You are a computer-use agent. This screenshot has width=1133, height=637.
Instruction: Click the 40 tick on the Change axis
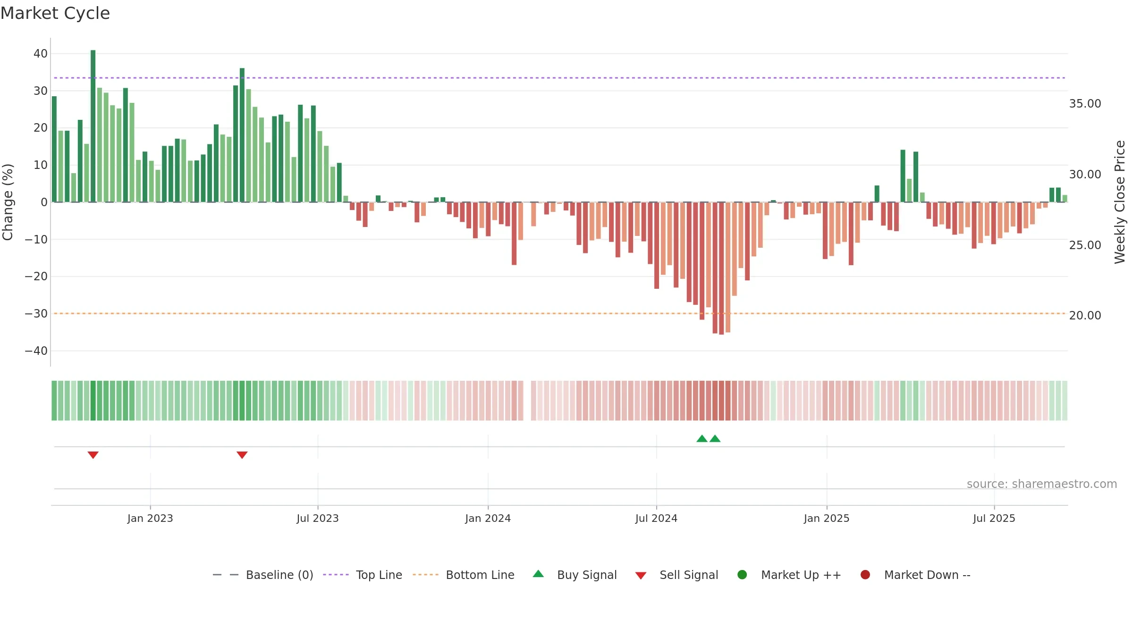(41, 54)
